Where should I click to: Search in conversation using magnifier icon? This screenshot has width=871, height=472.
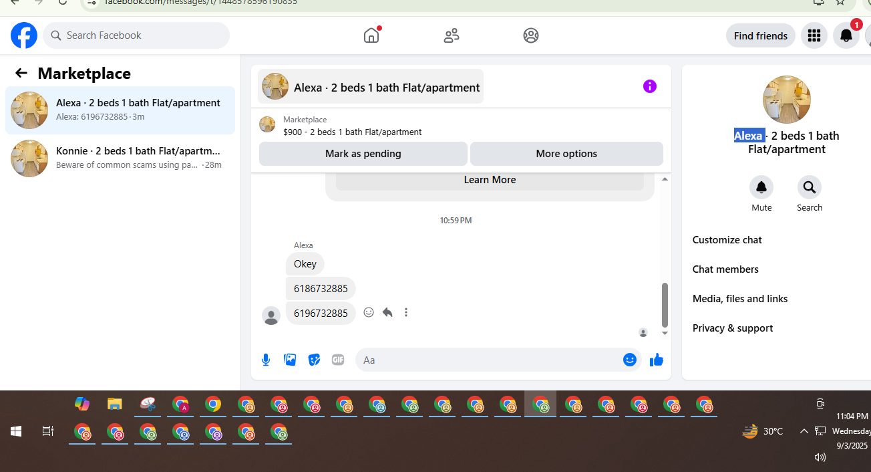click(810, 187)
